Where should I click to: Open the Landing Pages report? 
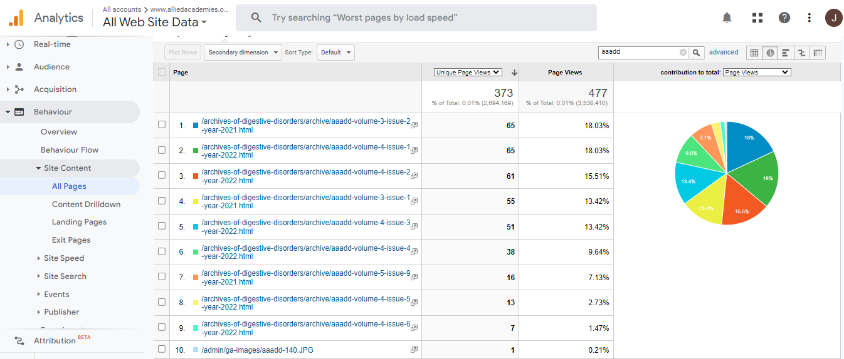[x=79, y=222]
